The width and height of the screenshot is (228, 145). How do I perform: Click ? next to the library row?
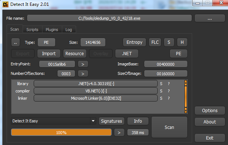tap(169, 84)
